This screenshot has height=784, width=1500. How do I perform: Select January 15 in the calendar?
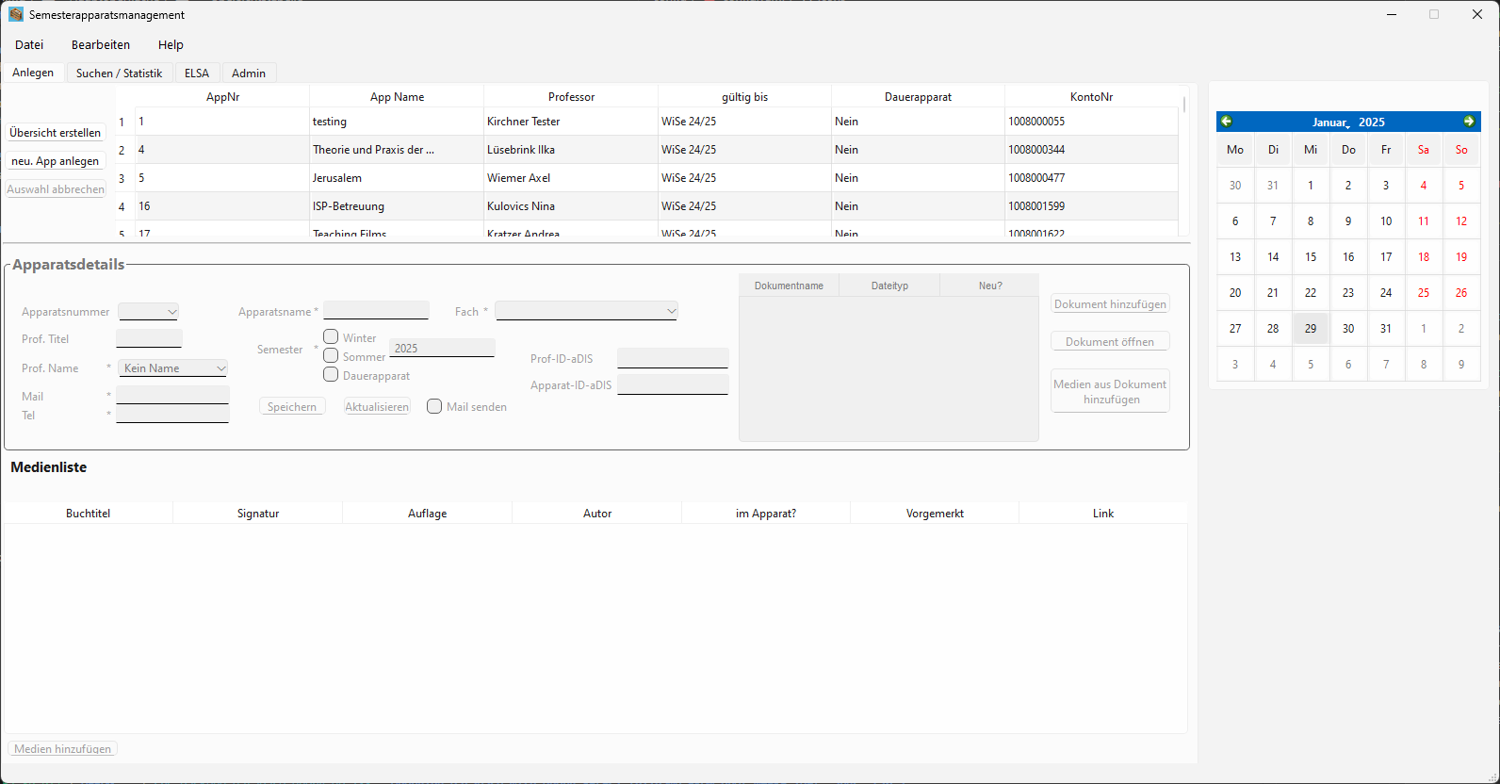point(1311,257)
